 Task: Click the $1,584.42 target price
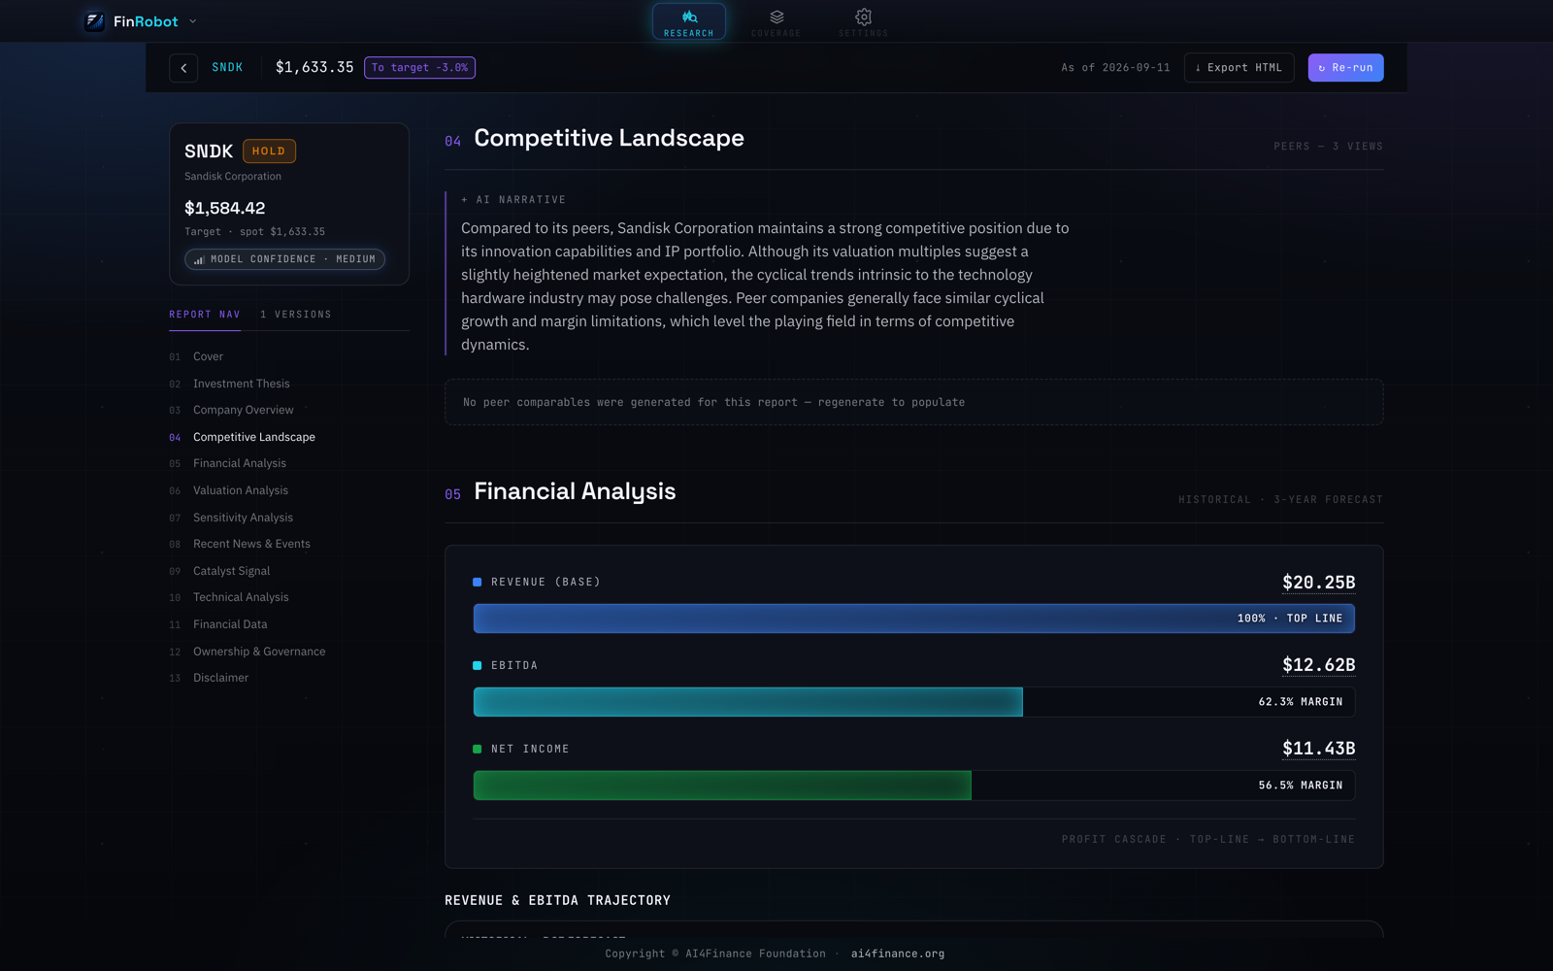(225, 208)
